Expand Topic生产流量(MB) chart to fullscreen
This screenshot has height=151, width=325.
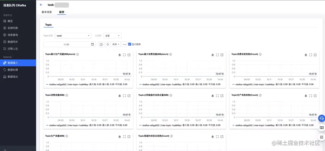pos(124,137)
